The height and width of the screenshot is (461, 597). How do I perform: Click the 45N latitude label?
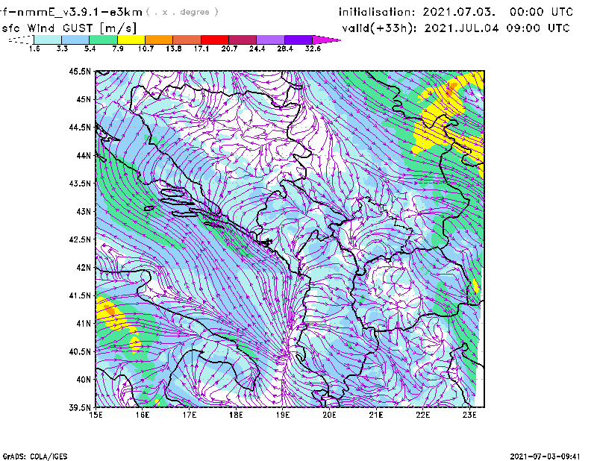tap(84, 99)
